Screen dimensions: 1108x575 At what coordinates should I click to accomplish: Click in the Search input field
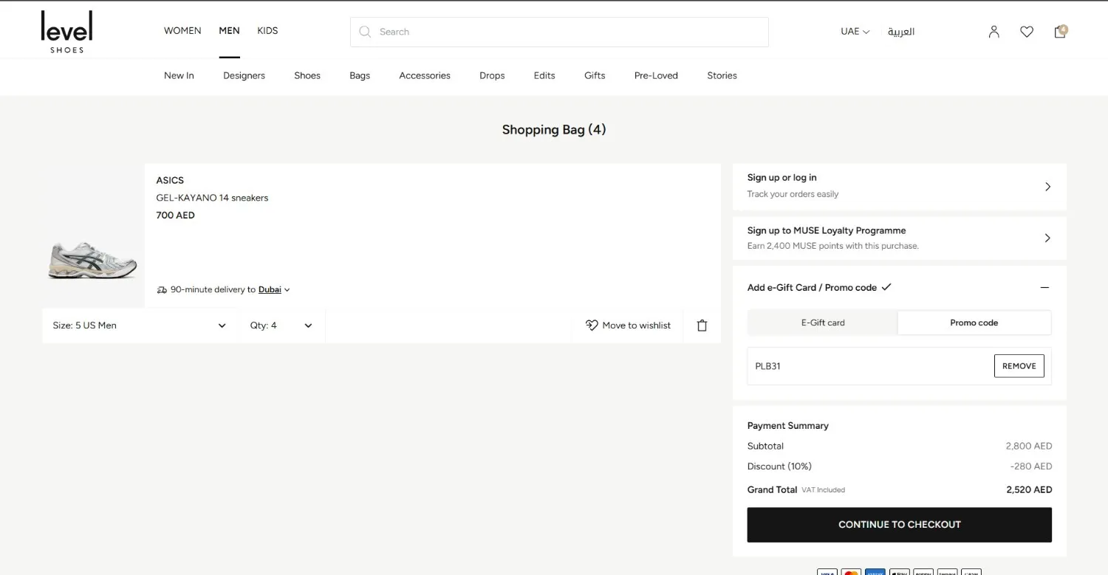(559, 32)
